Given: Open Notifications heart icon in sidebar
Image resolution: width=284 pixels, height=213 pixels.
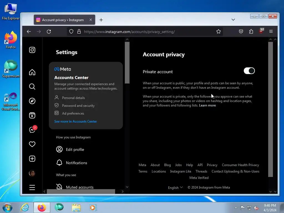Looking at the screenshot, I should [x=32, y=144].
